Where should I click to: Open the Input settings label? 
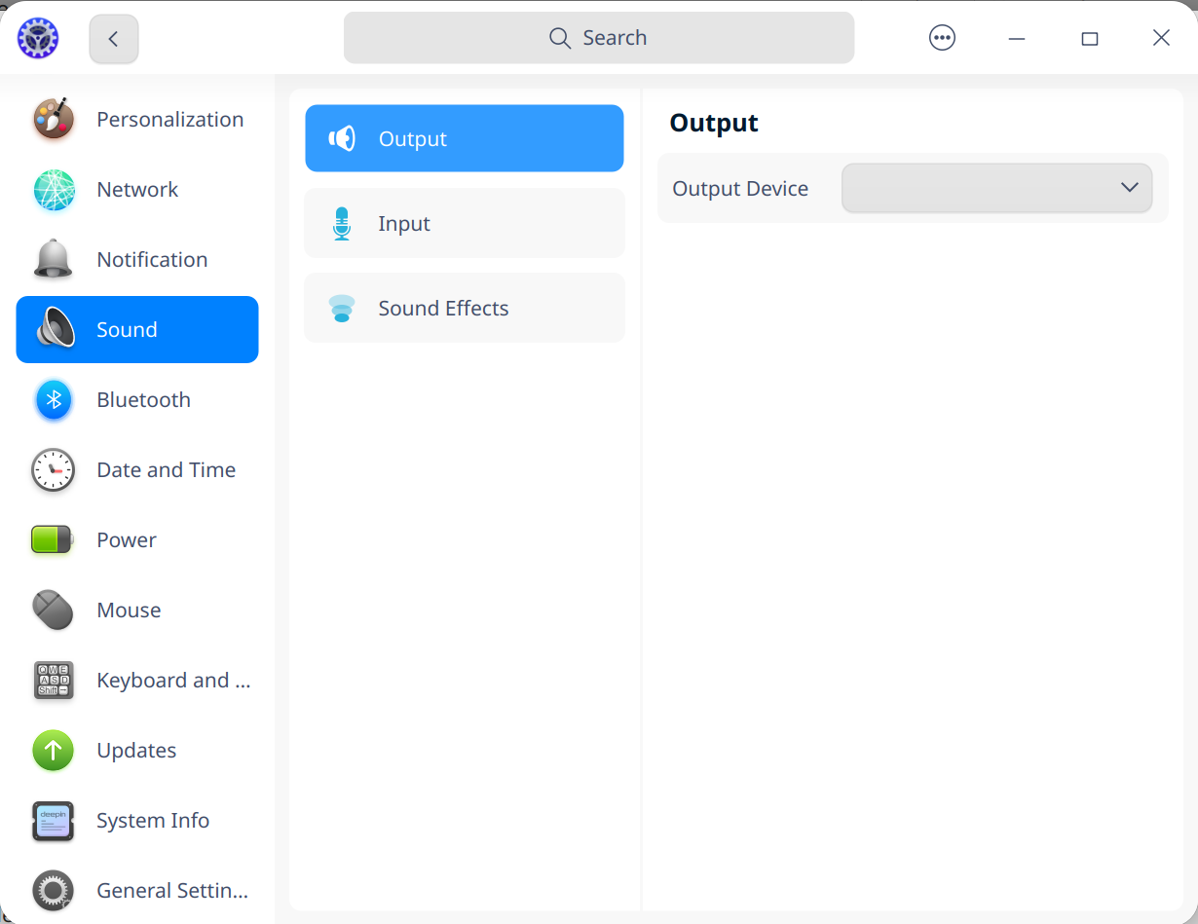click(404, 224)
